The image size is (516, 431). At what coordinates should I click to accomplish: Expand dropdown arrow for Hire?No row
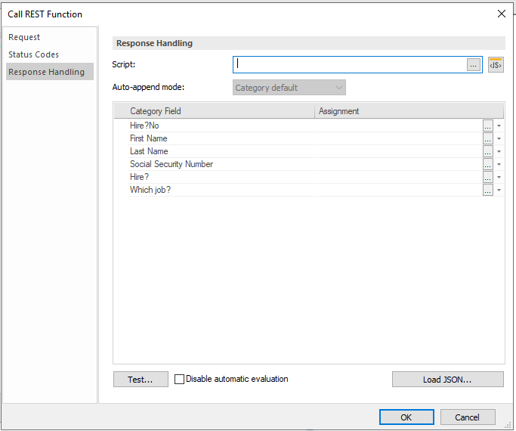499,126
